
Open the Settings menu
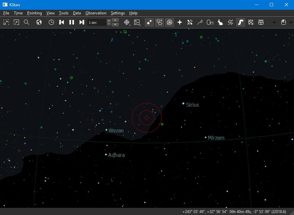coord(118,13)
